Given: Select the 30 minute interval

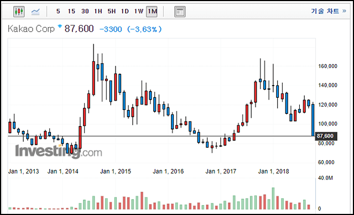Looking at the screenshot, I should (85, 11).
